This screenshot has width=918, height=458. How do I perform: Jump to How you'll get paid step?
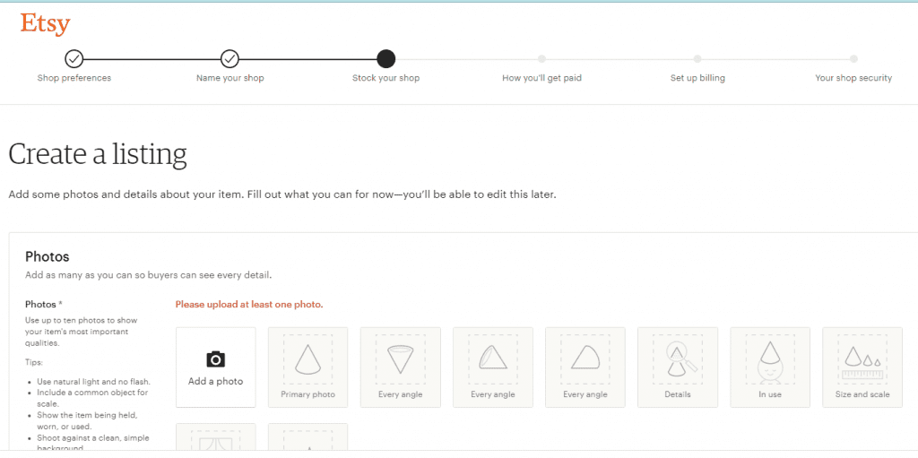pyautogui.click(x=541, y=78)
